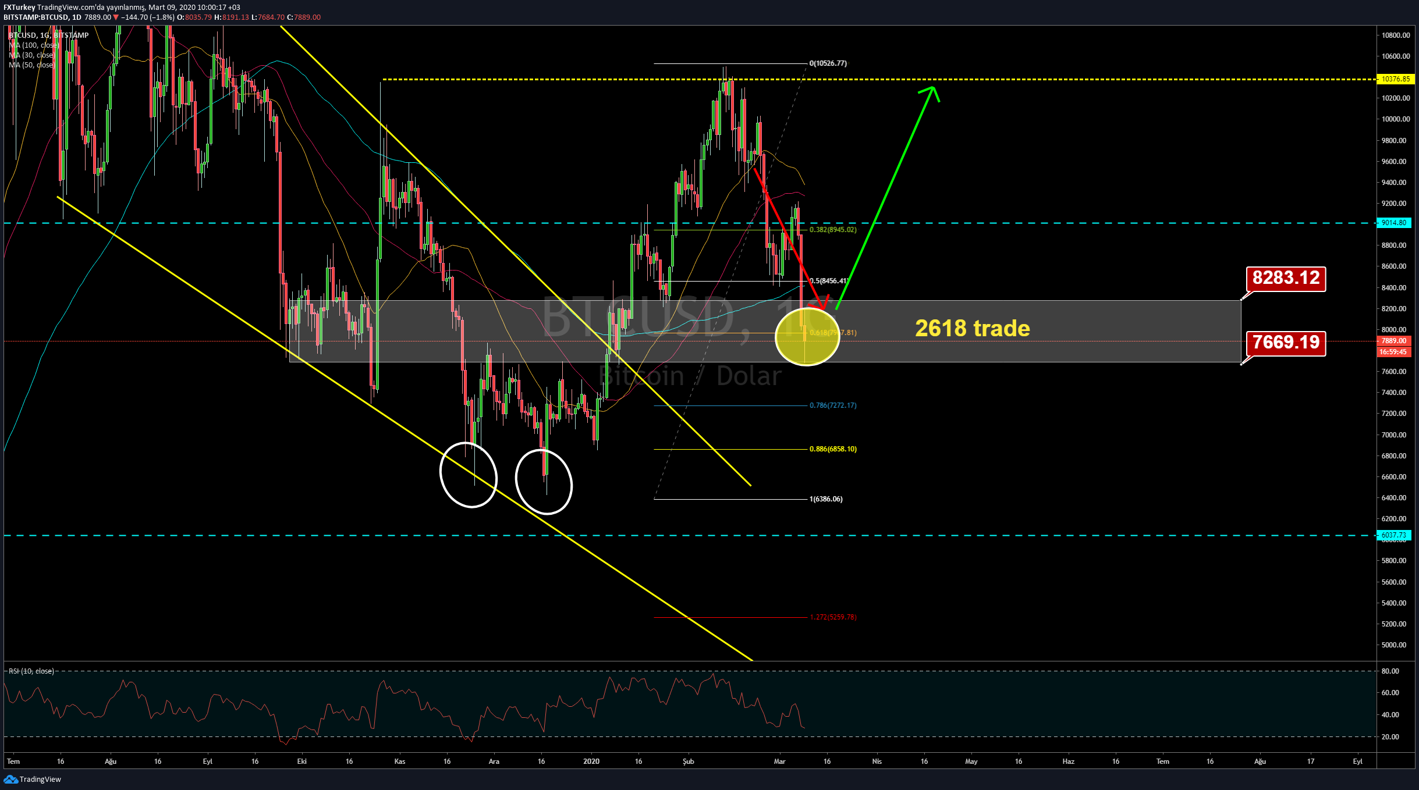
Task: Click the 'RSI (10, close)' indicator label
Action: pyautogui.click(x=31, y=671)
